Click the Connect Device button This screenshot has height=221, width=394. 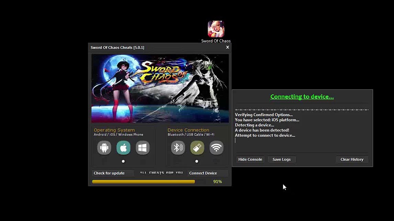click(x=208, y=173)
